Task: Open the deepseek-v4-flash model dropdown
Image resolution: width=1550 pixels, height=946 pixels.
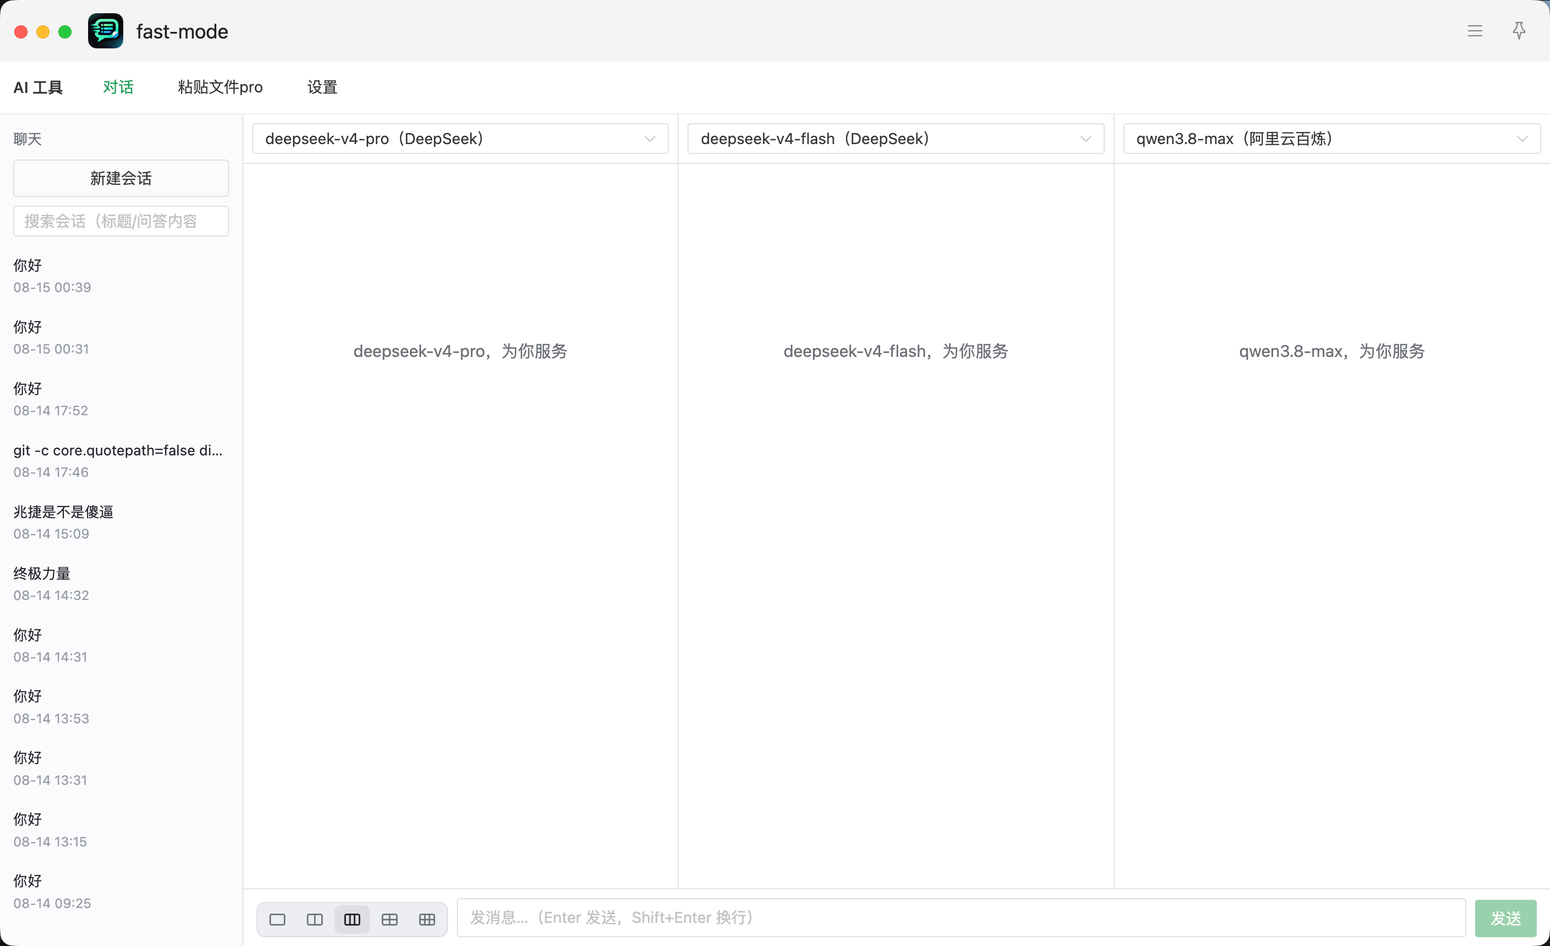Action: click(895, 138)
